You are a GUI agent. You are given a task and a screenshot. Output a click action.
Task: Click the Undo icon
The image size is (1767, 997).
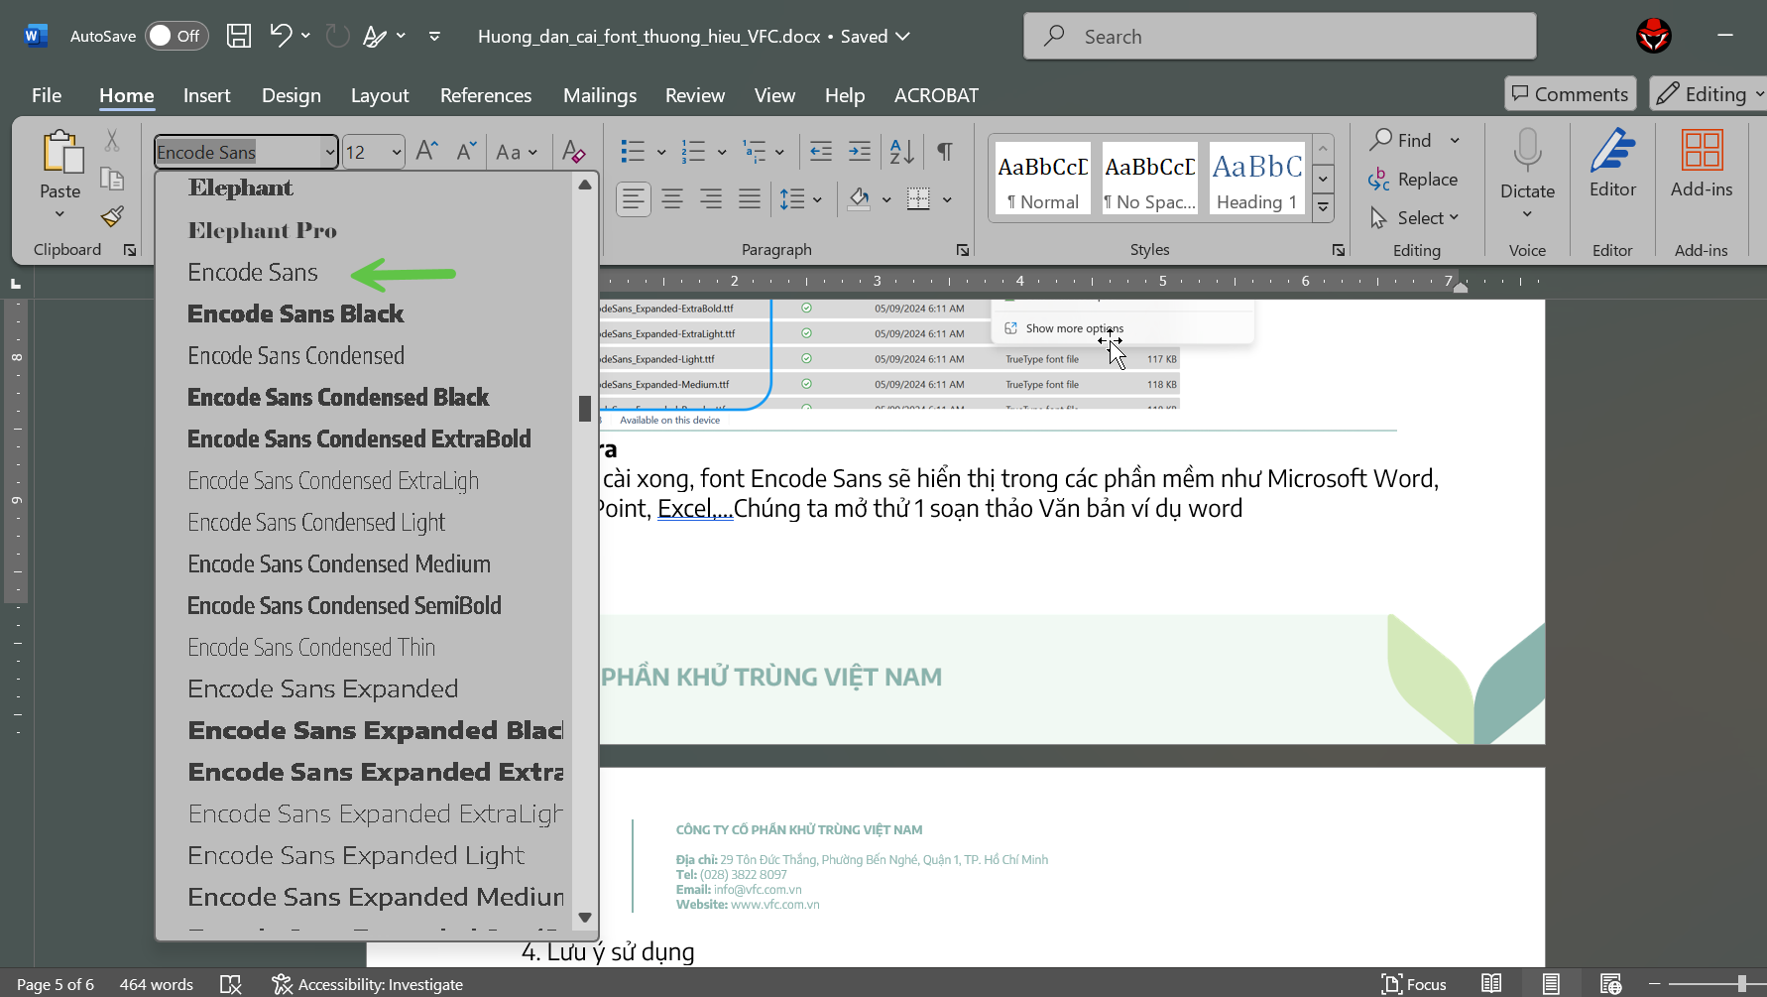coord(281,36)
